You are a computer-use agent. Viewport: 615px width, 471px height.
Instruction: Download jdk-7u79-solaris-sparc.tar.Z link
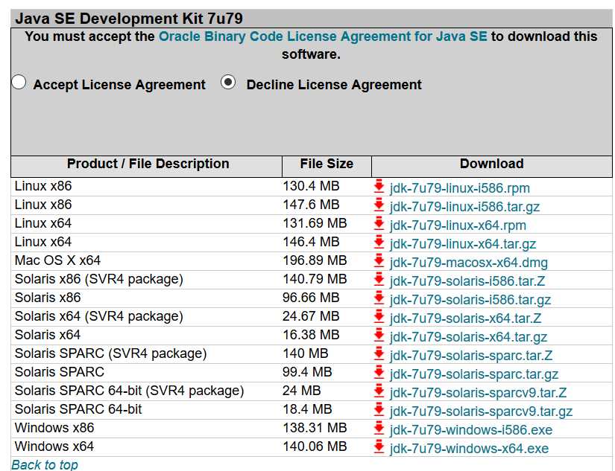coord(471,356)
